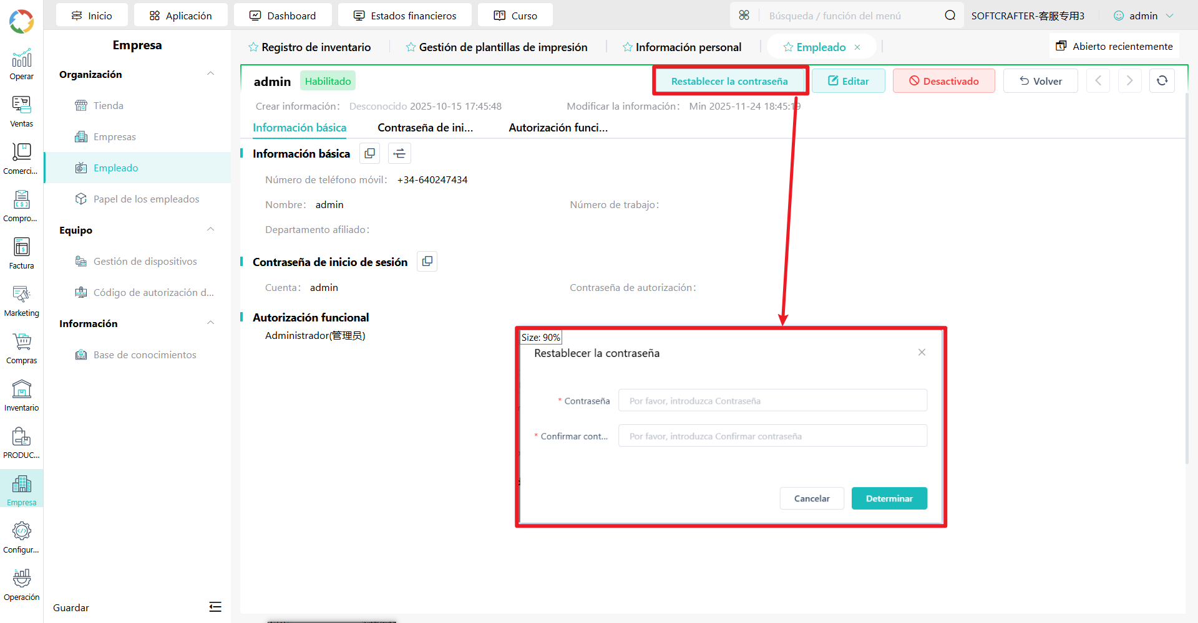The width and height of the screenshot is (1198, 623).
Task: Open the Aplicación top menu
Action: click(181, 16)
